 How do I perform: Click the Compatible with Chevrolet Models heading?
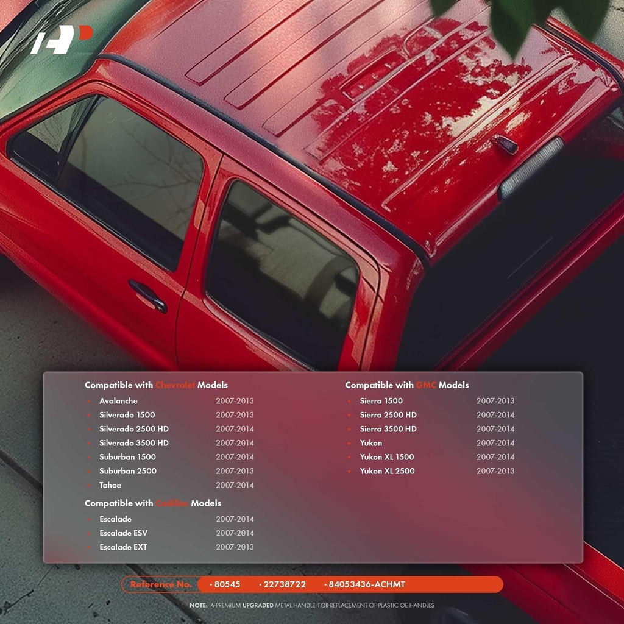pos(156,385)
